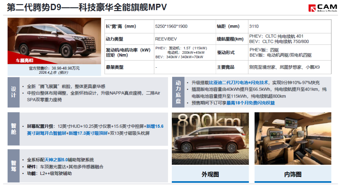Open the interior cabin seats photo

tap(293, 139)
